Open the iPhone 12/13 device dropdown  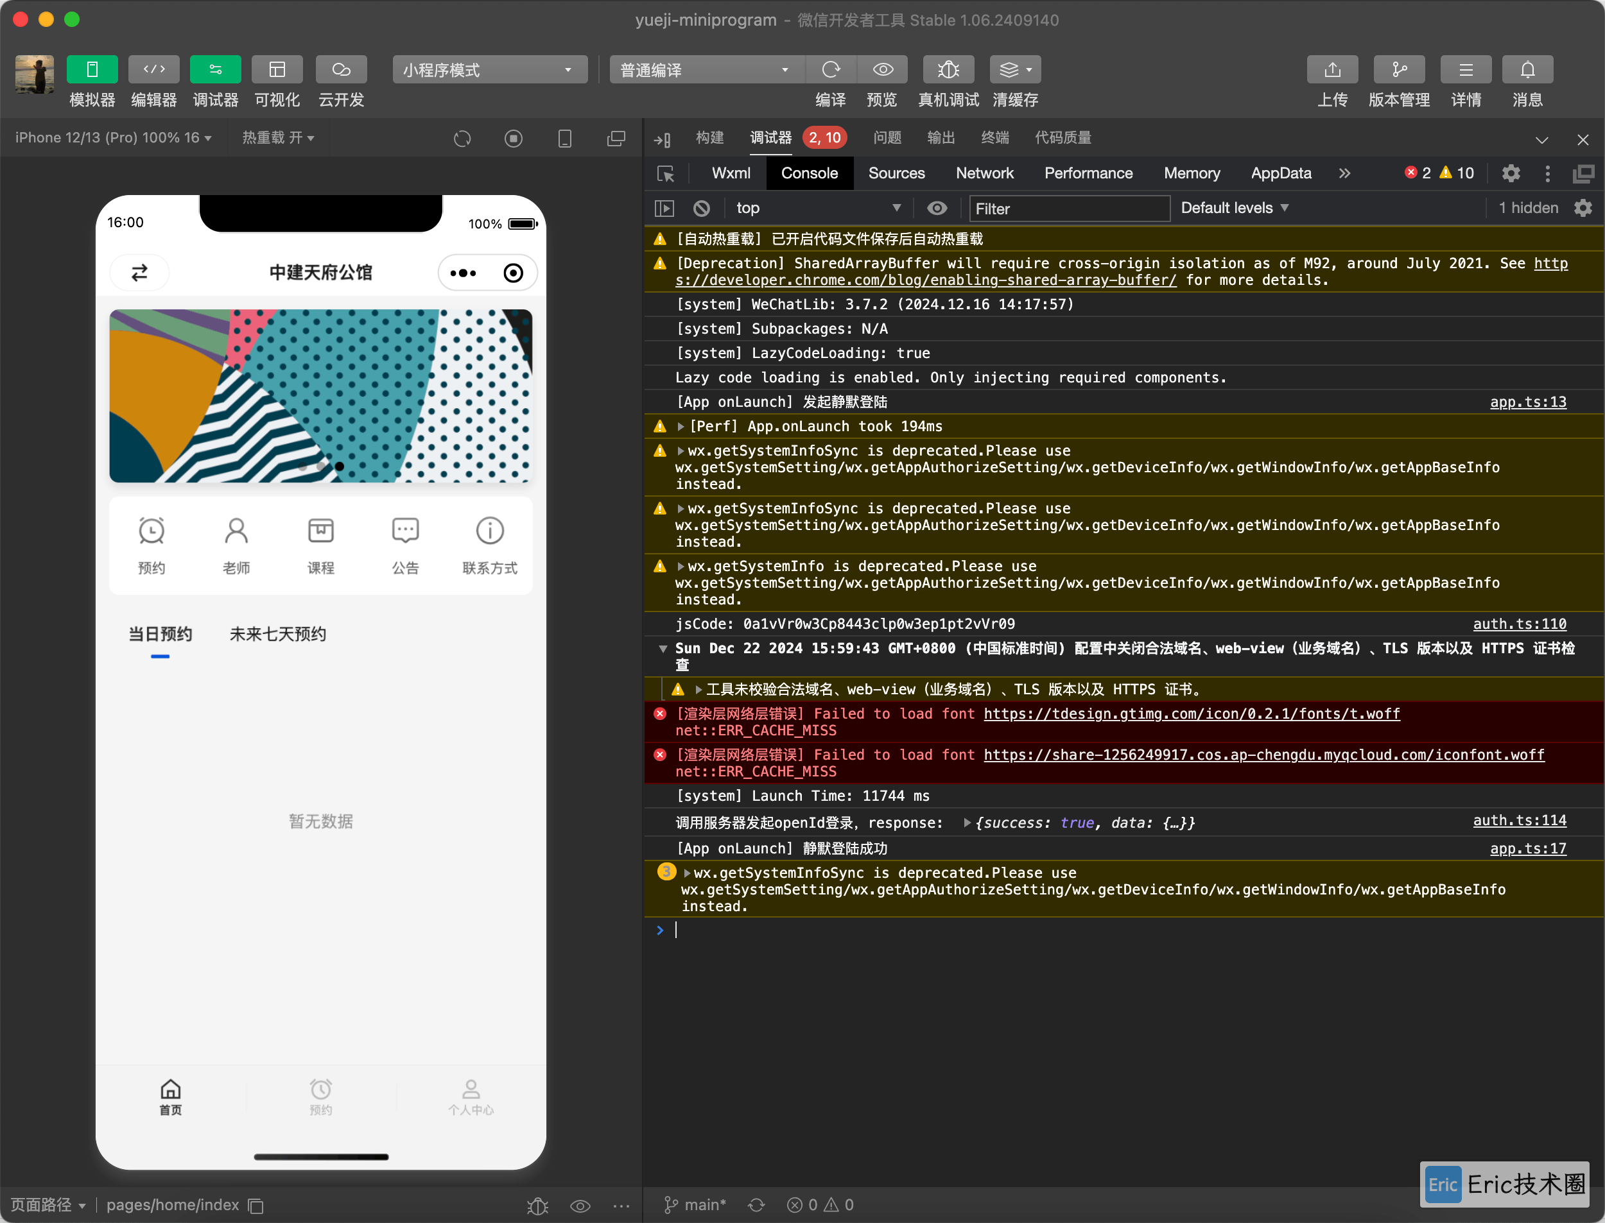click(113, 137)
